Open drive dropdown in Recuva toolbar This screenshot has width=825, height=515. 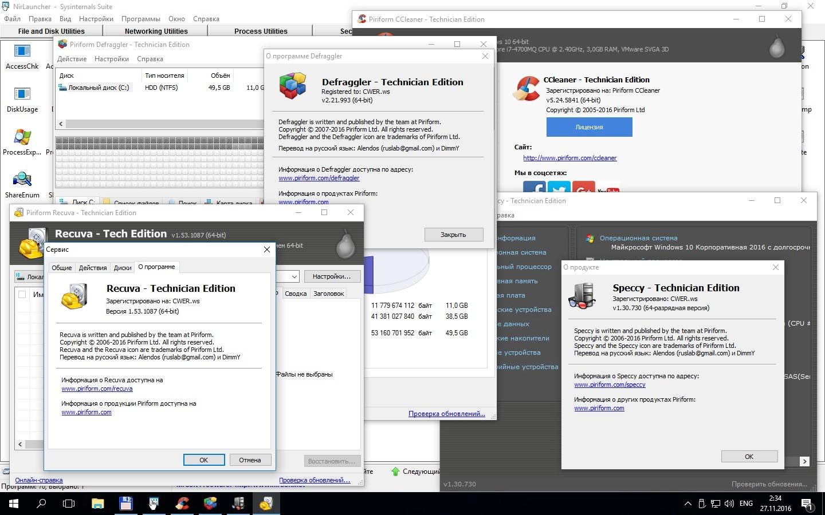point(294,276)
